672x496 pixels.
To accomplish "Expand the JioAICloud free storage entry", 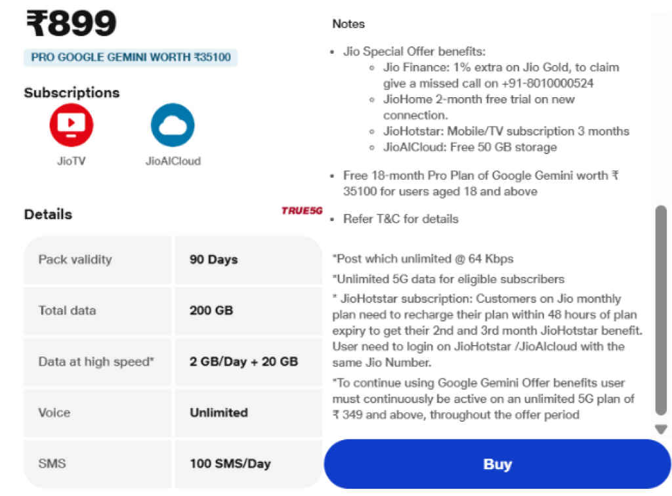I will tap(470, 147).
